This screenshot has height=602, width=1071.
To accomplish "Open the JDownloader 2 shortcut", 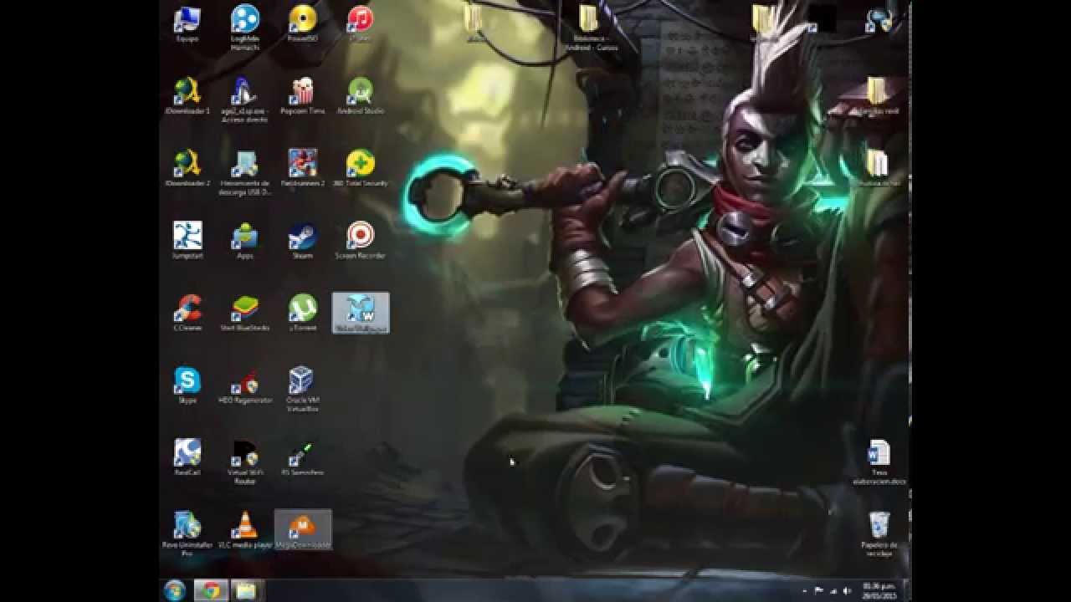I will point(187,168).
